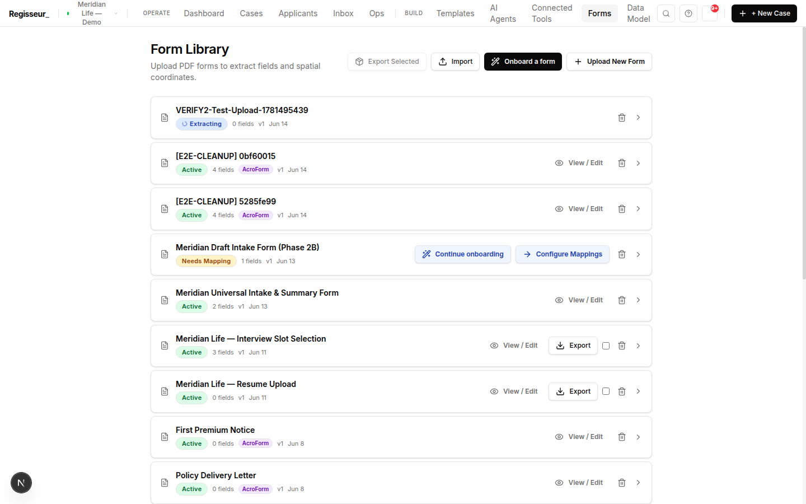Export the Interview Slot Selection form
Image resolution: width=806 pixels, height=504 pixels.
click(573, 346)
